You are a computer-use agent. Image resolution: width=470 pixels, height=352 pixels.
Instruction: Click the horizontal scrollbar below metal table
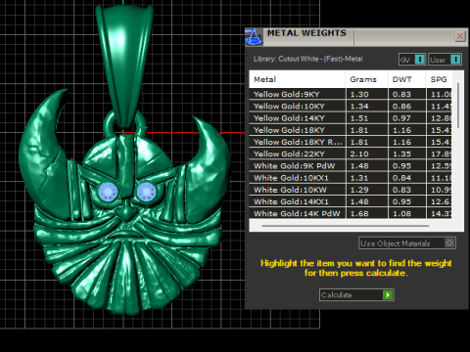click(345, 226)
